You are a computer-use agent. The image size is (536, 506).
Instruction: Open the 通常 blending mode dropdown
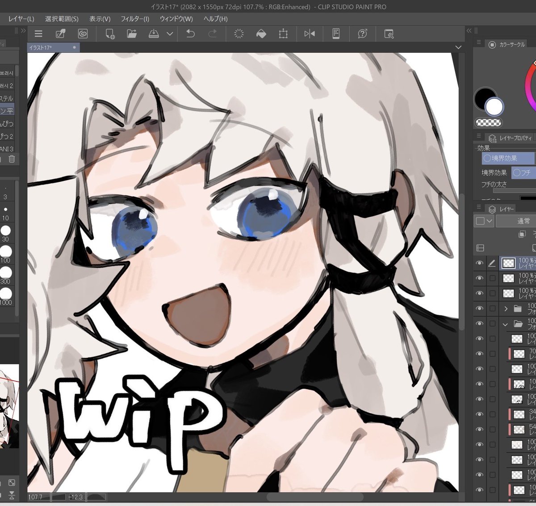pos(516,221)
